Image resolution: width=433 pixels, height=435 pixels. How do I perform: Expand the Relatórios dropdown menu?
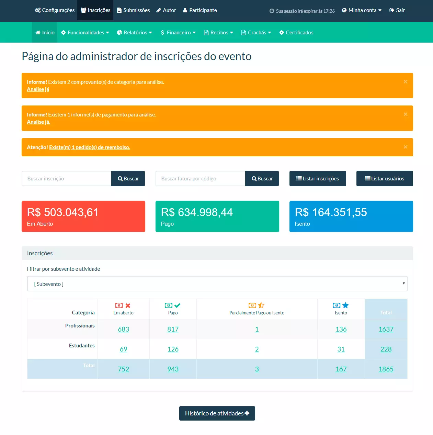click(134, 33)
